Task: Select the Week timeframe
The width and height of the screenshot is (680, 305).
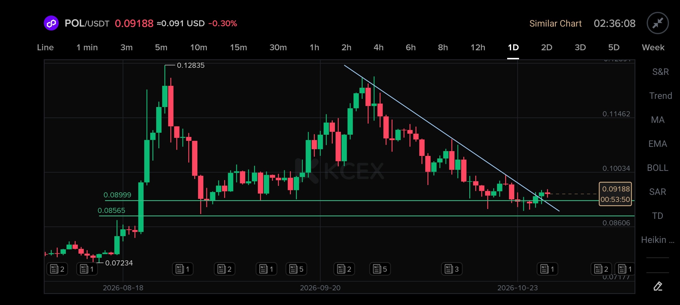Action: tap(653, 47)
